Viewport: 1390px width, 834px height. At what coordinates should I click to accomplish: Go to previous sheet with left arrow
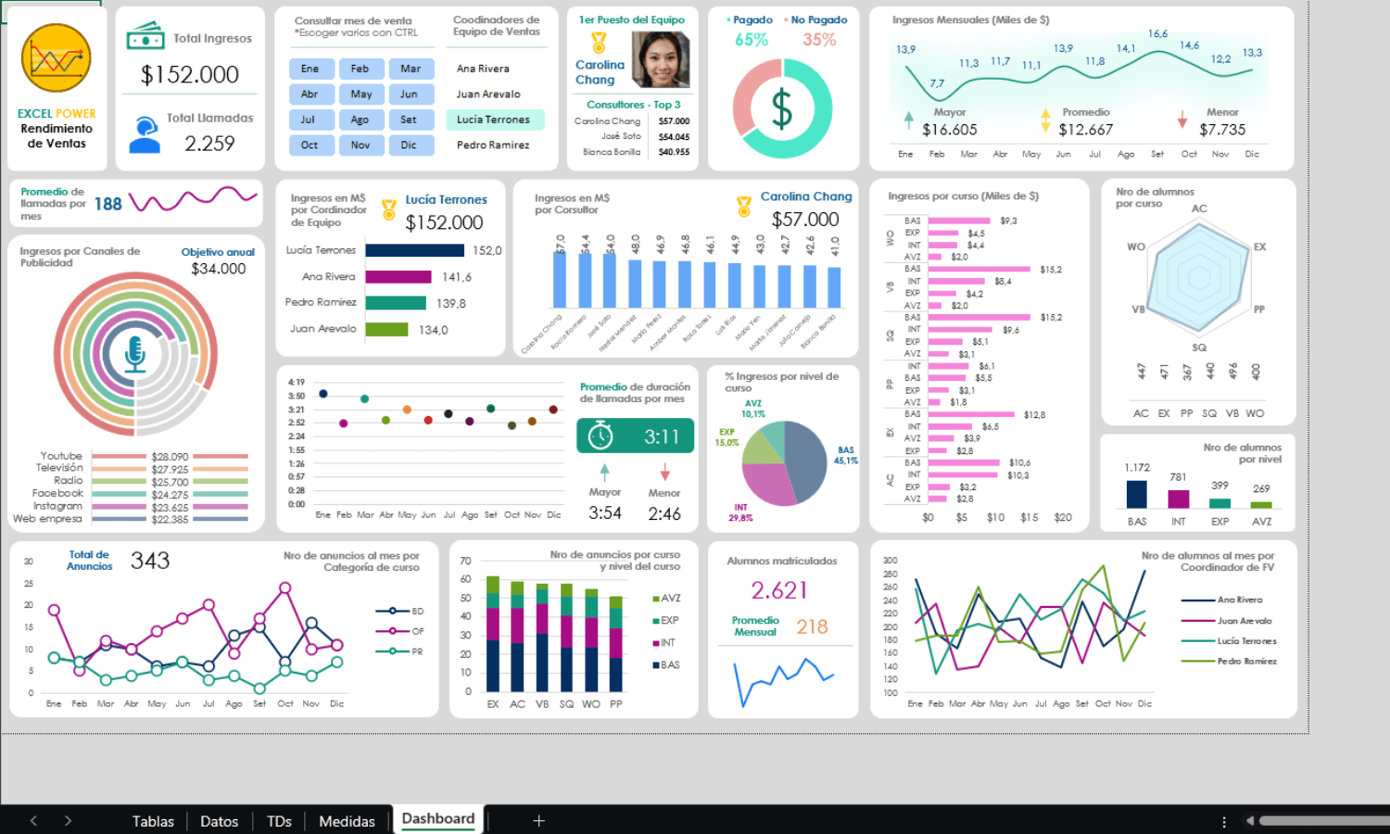tap(33, 820)
